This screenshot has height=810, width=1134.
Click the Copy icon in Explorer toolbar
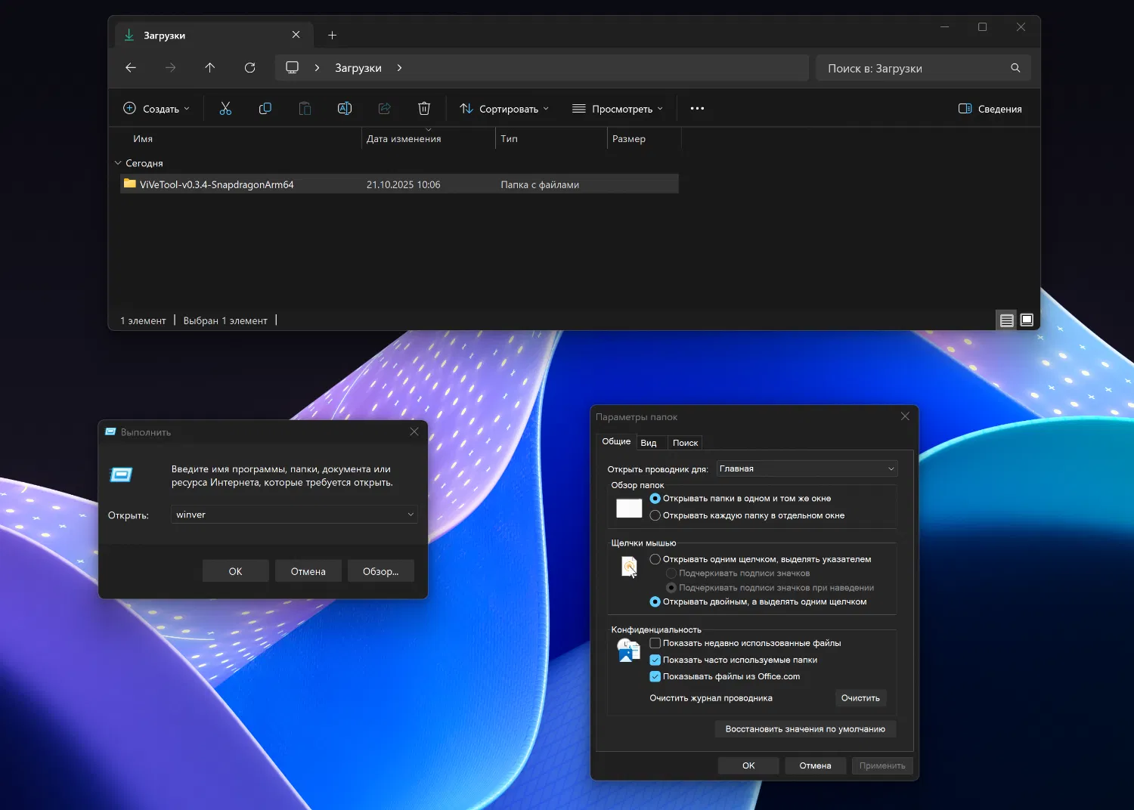point(265,109)
